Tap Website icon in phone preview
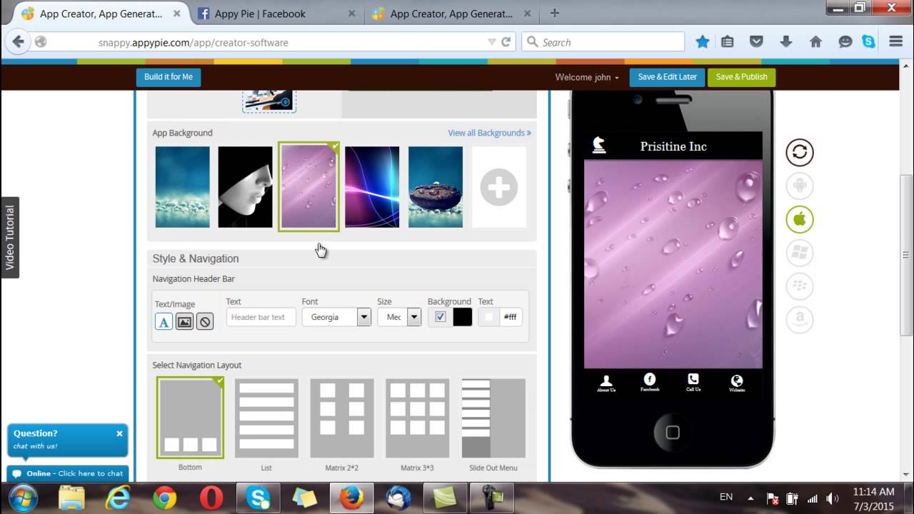Image resolution: width=914 pixels, height=514 pixels. click(x=737, y=383)
